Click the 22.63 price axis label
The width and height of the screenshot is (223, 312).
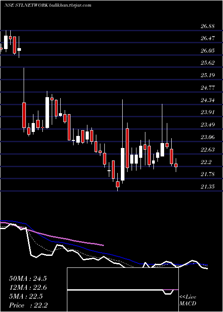[x=208, y=149]
